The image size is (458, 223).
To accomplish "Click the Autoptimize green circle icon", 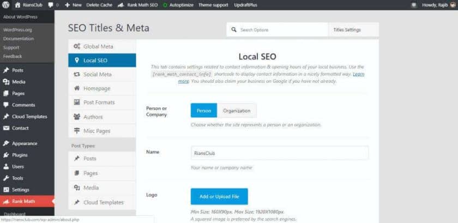I will tap(165, 5).
